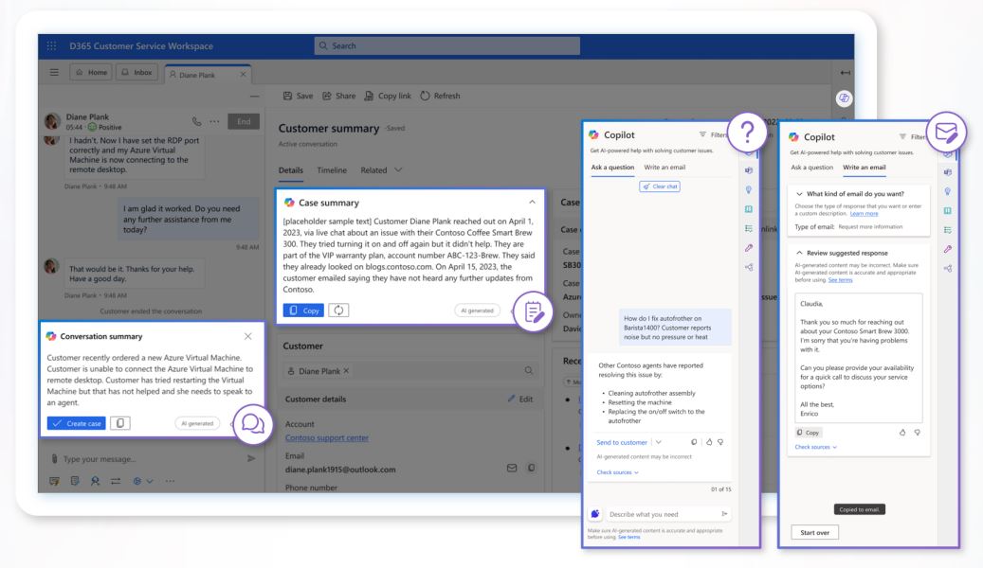
Task: Click lightbulb icon in Write an email panel rail
Action: click(x=947, y=191)
